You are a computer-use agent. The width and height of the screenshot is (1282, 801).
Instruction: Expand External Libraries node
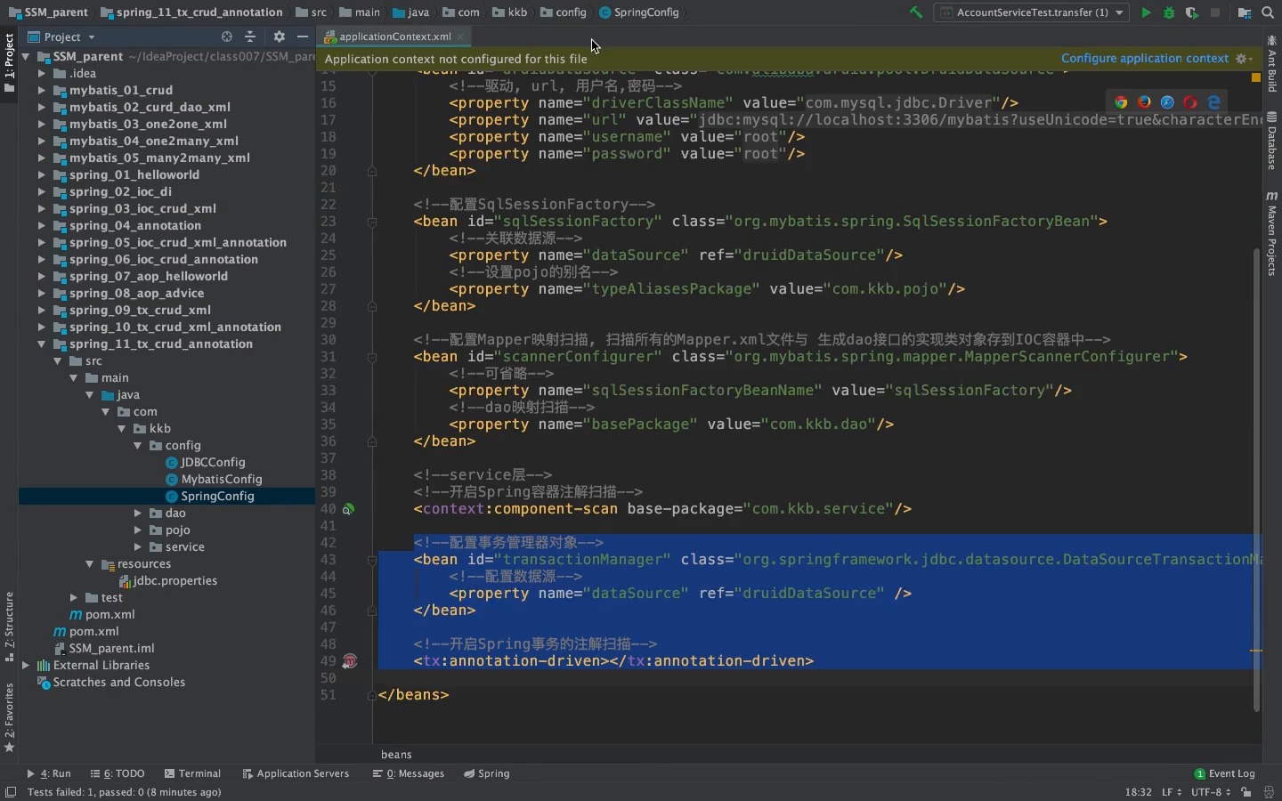(25, 665)
